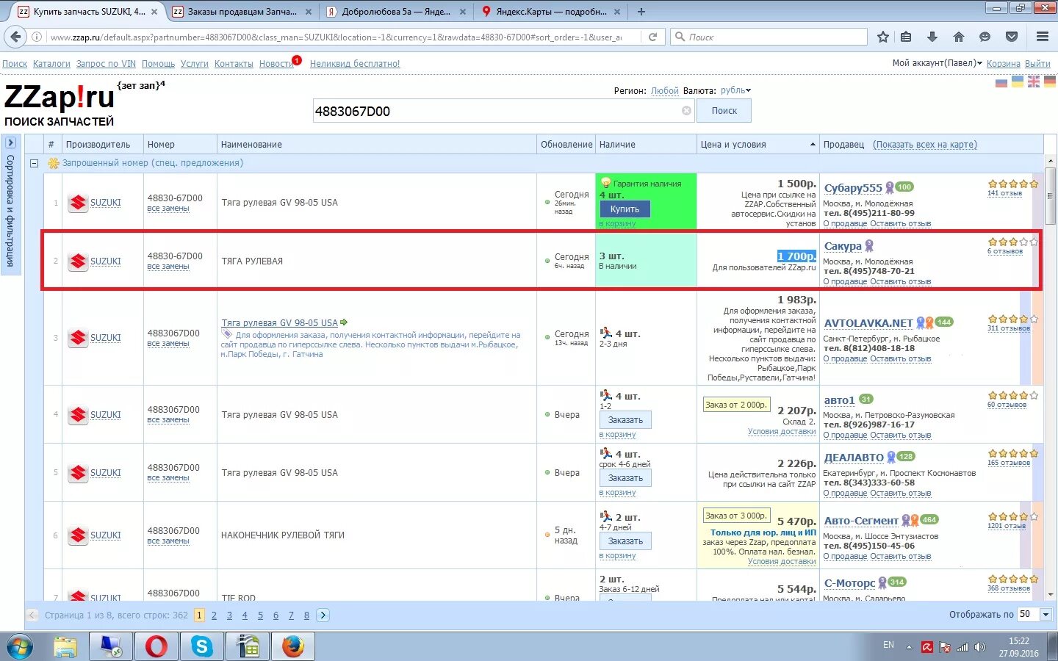Open the Каталоги menu link
Screen dimensions: 1058x661
[x=51, y=64]
